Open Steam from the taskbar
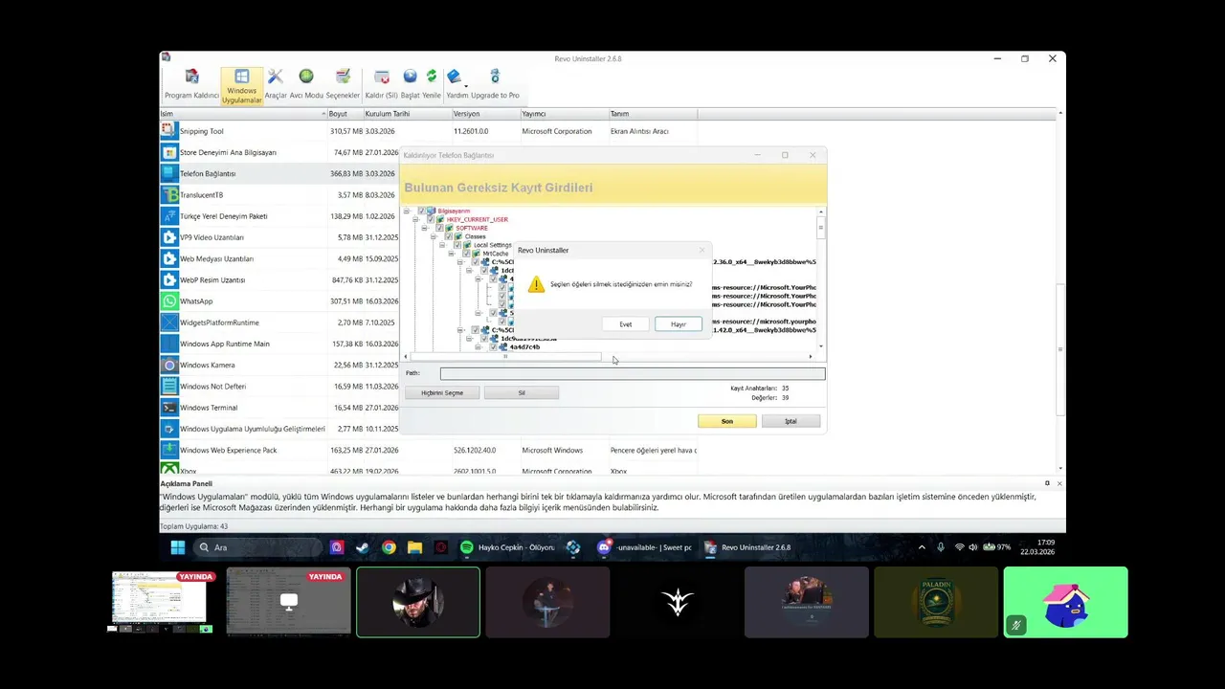This screenshot has height=689, width=1225. pyautogui.click(x=363, y=547)
